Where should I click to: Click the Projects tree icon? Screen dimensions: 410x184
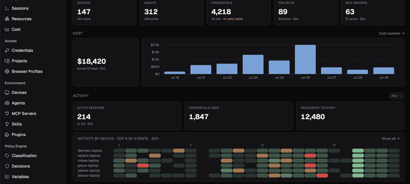click(7, 61)
